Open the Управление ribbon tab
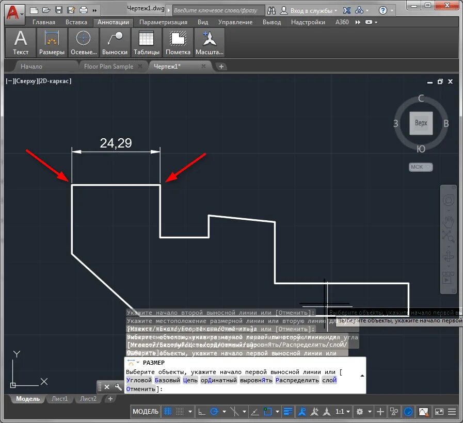Screen dimensions: 463x423 235,22
